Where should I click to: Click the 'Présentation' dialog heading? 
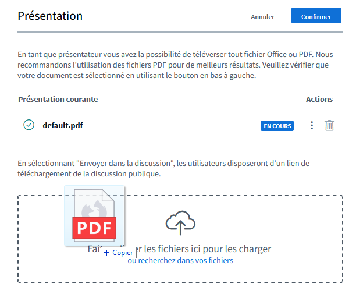coord(50,16)
